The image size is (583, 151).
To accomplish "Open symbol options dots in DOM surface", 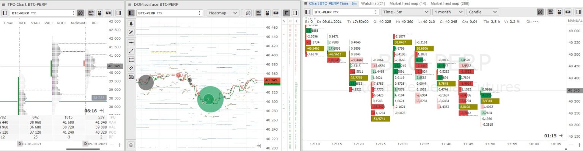I will [x=200, y=13].
